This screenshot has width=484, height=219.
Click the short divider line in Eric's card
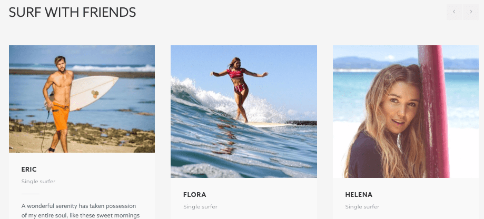coord(31,194)
